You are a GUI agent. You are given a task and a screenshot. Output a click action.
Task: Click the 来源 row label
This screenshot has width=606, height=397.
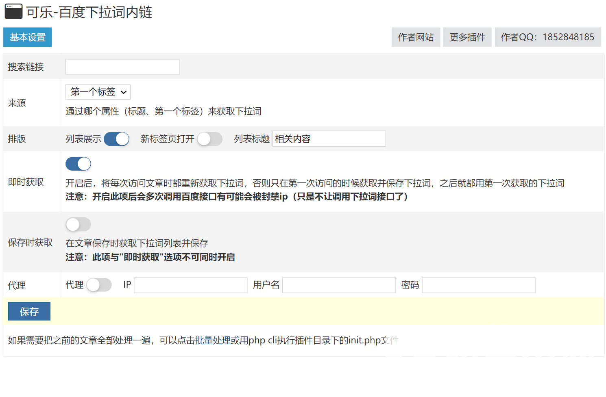(17, 103)
